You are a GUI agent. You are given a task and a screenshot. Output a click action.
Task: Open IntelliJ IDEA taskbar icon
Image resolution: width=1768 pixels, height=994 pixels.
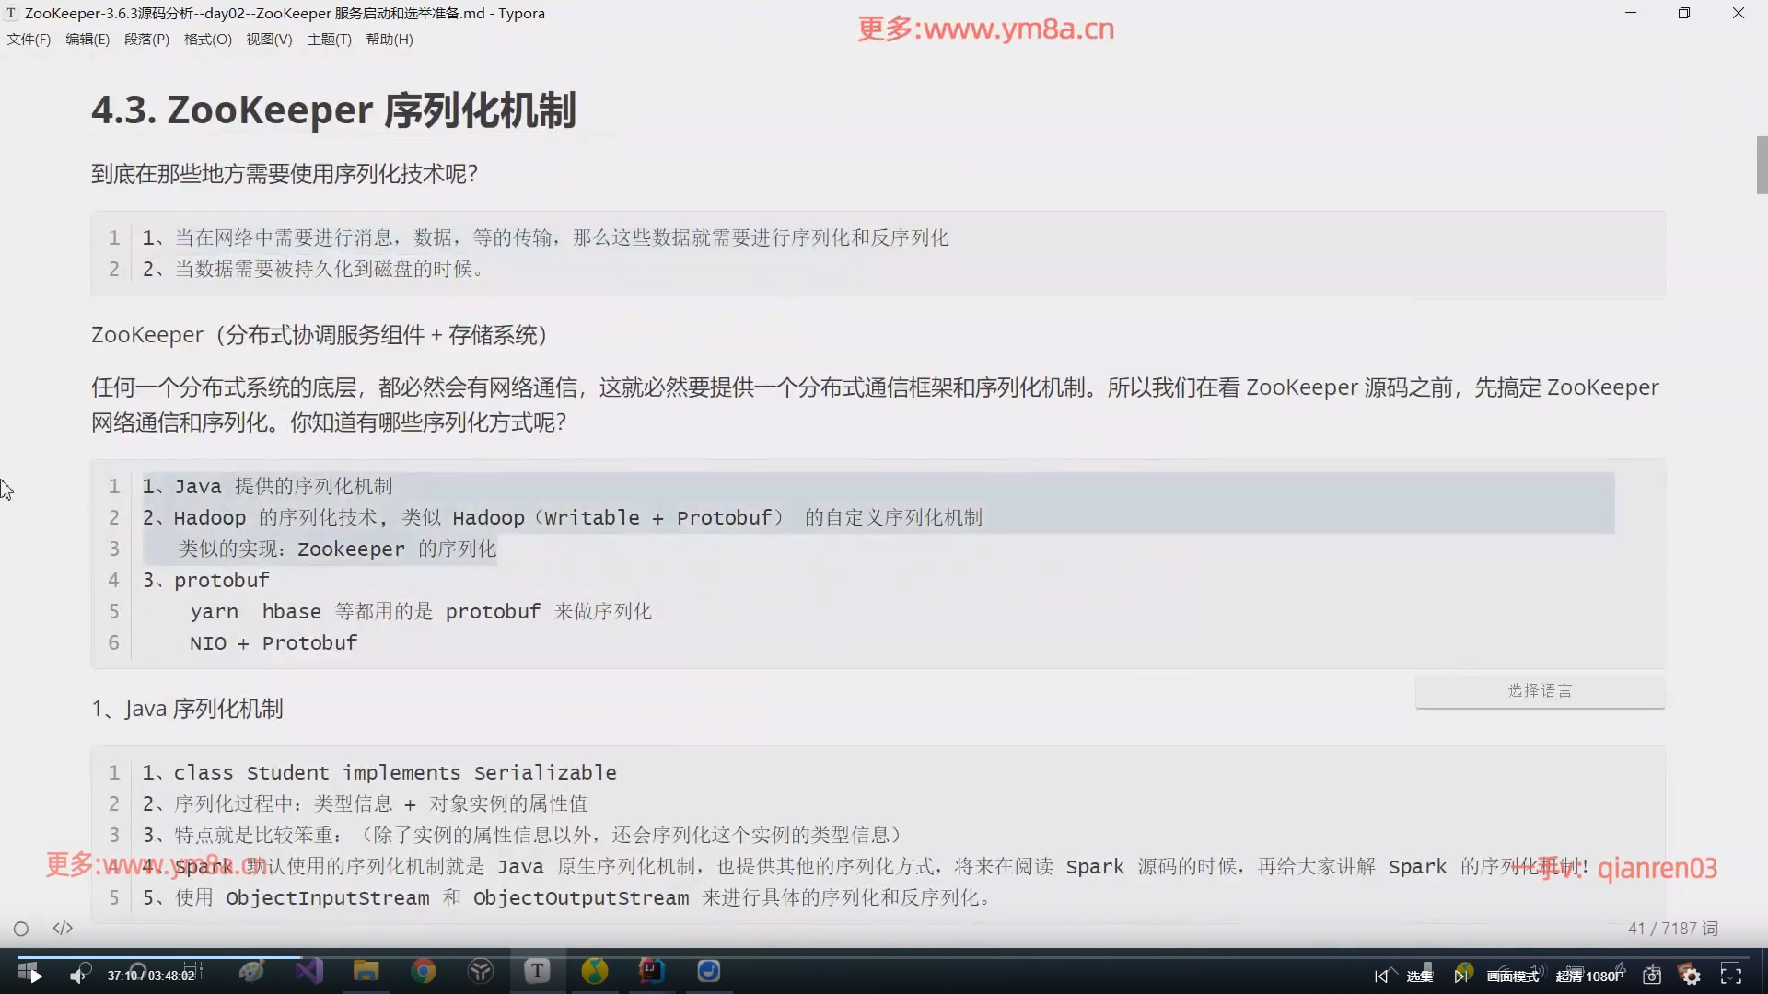point(651,971)
